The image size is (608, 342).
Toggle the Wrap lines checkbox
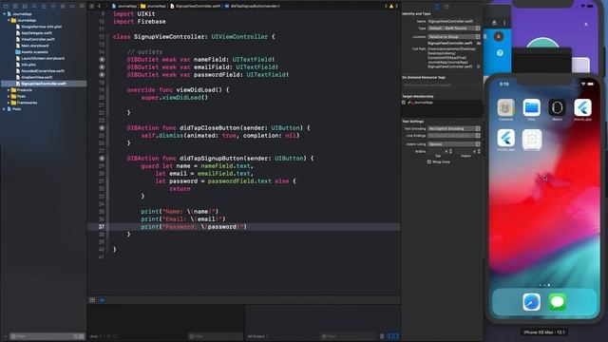coord(428,162)
